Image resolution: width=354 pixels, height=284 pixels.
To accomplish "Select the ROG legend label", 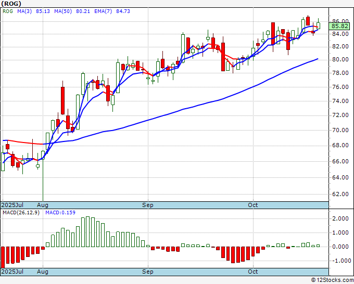I will coord(8,11).
